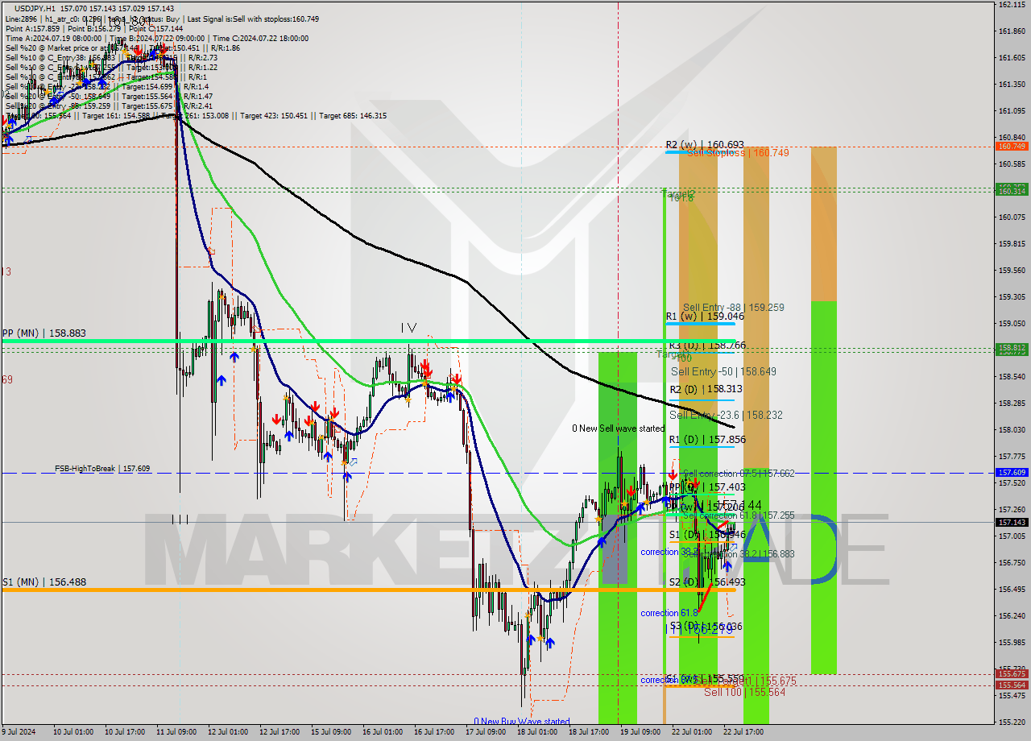The height and width of the screenshot is (741, 1031).
Task: Click the R2 (D) | 158.313 pivot label
Action: click(706, 388)
